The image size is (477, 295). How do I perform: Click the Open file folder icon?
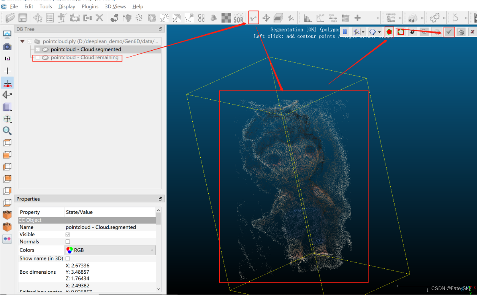[x=10, y=17]
